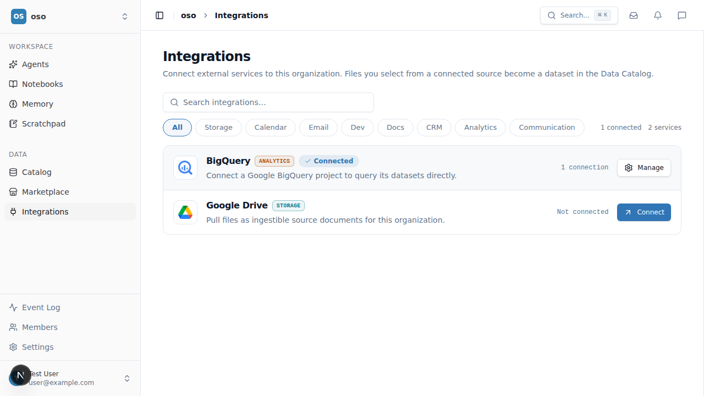Filter integrations by CRM
Screen dimensions: 704x396
click(x=434, y=128)
